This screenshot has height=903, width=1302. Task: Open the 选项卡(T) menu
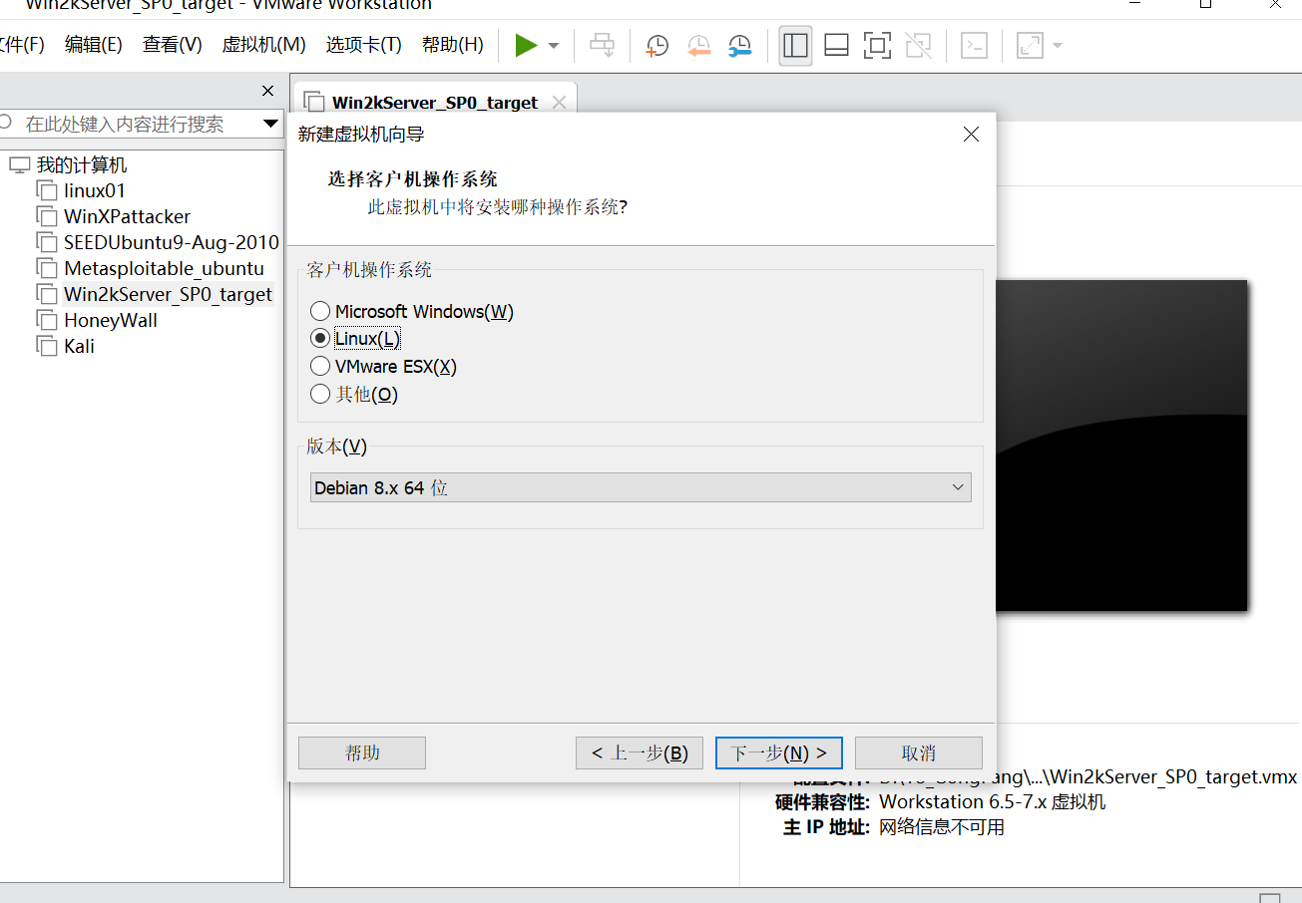click(363, 45)
